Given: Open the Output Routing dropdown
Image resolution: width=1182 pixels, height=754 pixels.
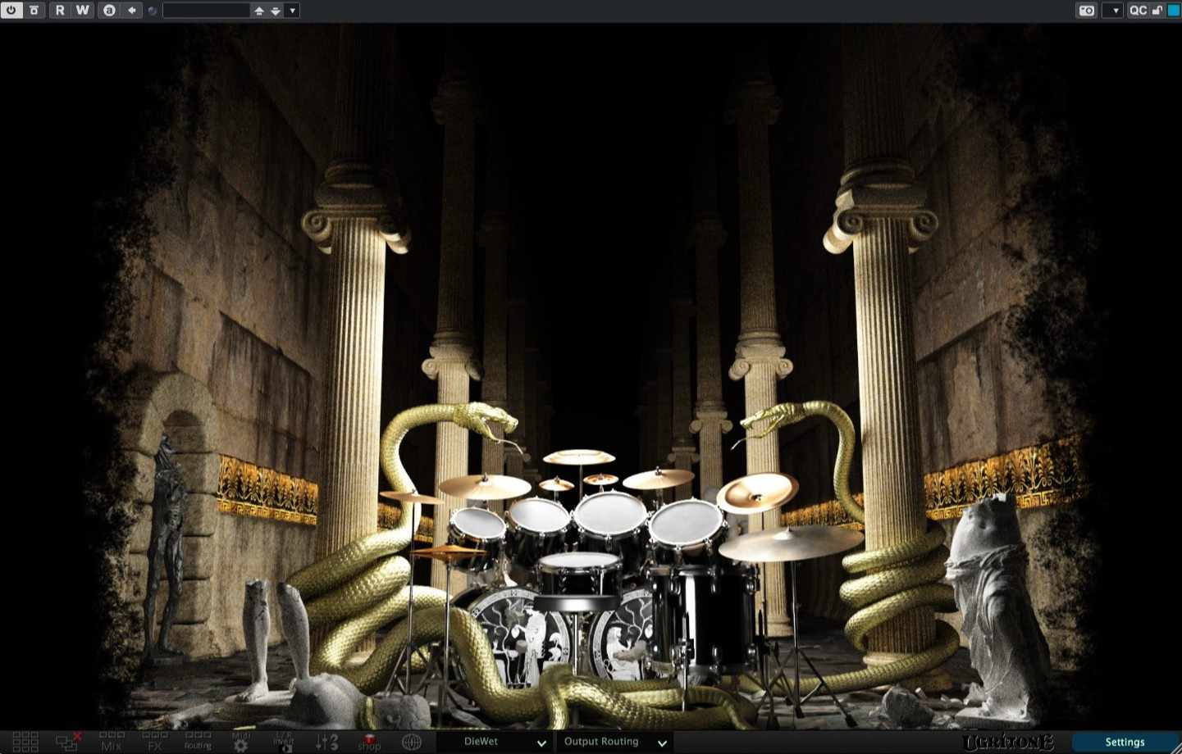Looking at the screenshot, I should [614, 742].
